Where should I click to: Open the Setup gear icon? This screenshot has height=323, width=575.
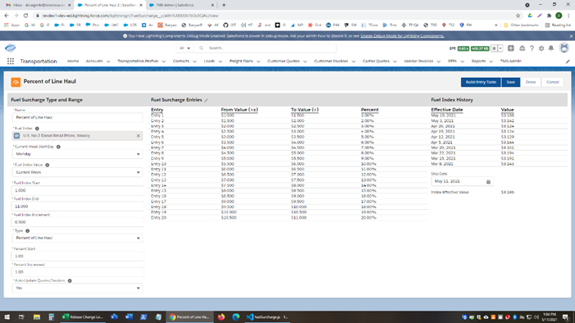(x=541, y=48)
